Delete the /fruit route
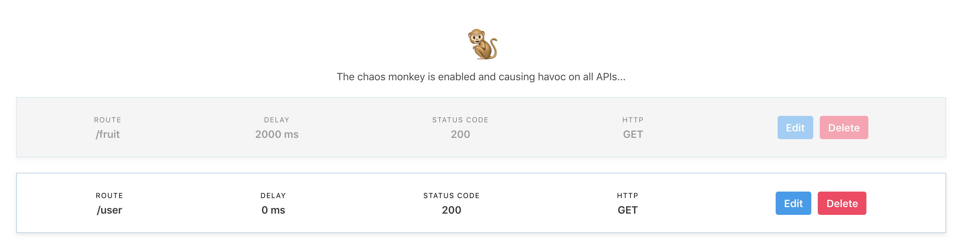 [843, 128]
